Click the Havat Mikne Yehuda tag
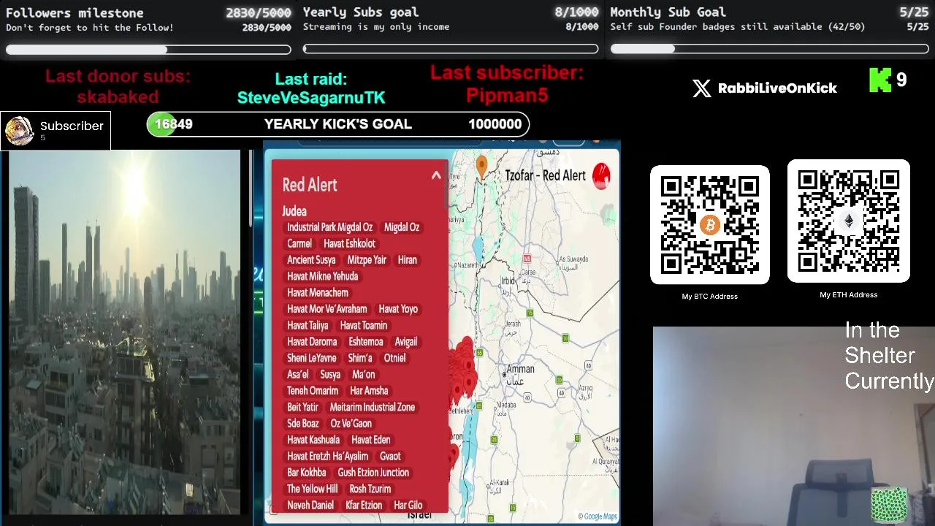Viewport: 935px width, 526px height. (x=322, y=276)
